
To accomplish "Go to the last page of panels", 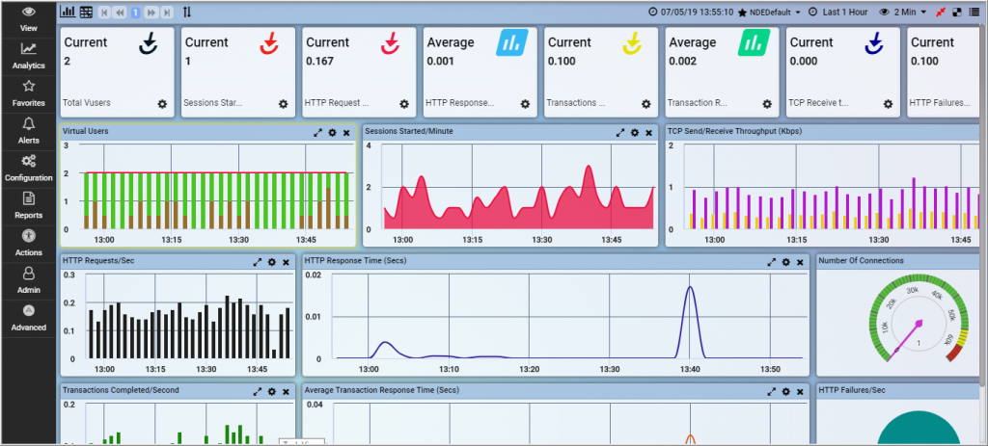I will pos(166,12).
